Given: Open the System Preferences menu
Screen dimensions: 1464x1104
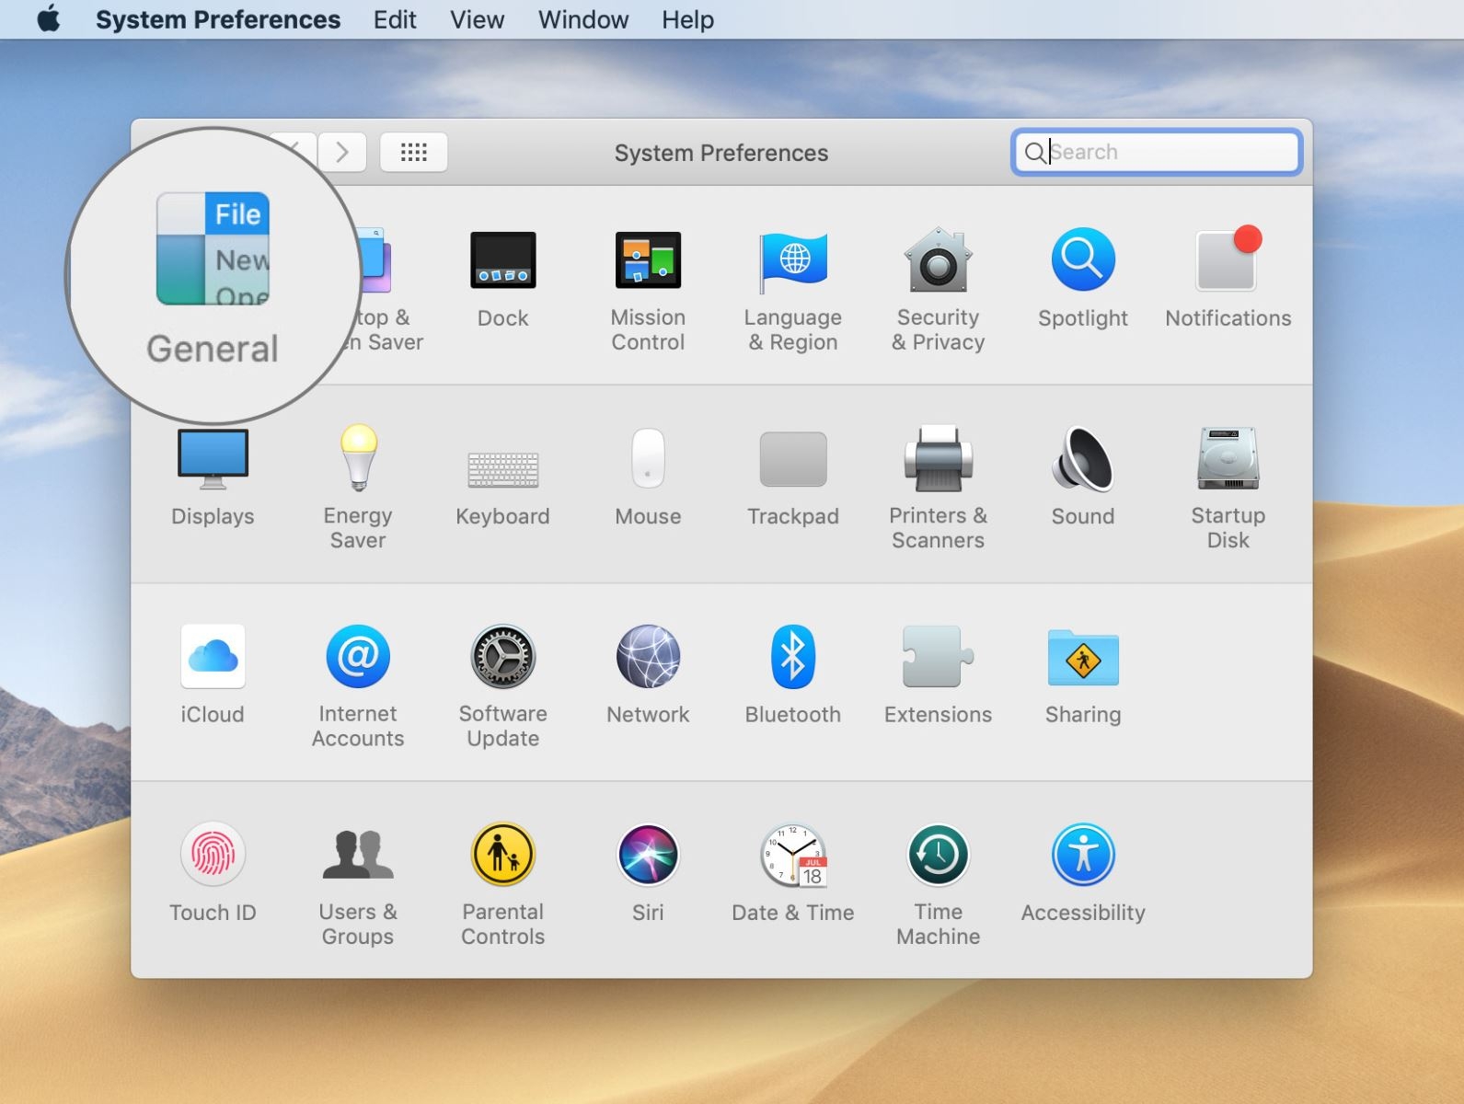Looking at the screenshot, I should pyautogui.click(x=218, y=19).
